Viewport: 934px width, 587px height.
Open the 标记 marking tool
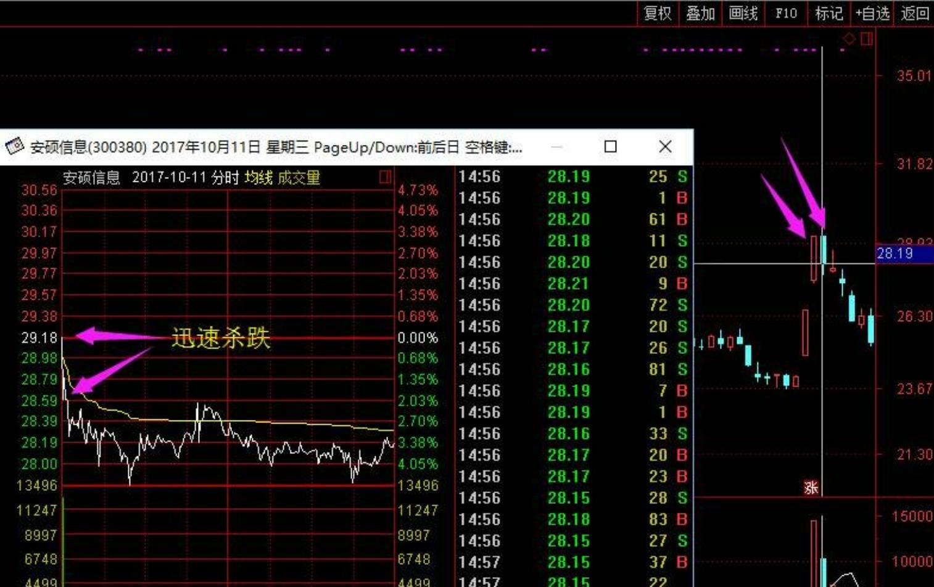point(828,14)
